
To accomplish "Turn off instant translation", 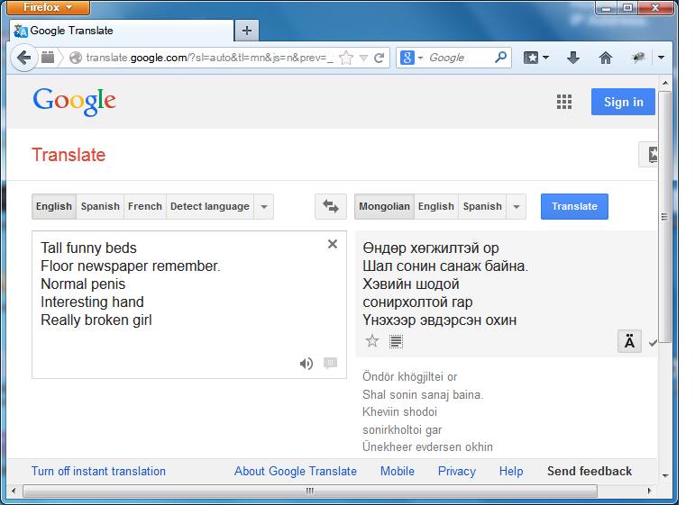I will 98,471.
